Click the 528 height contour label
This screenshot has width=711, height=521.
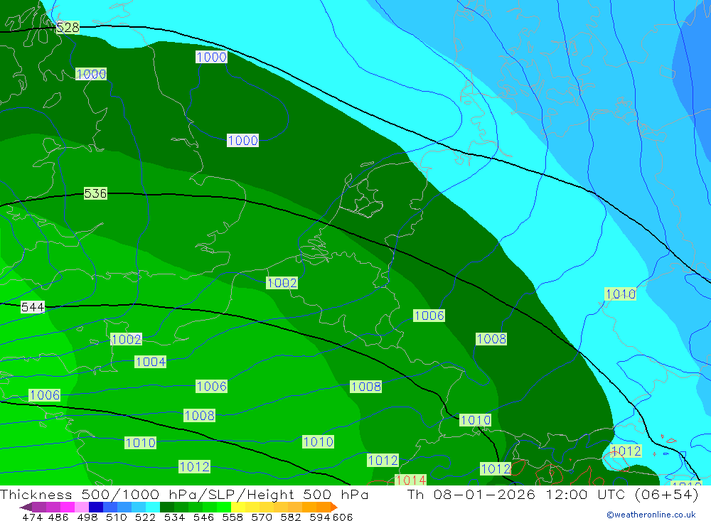(x=68, y=27)
